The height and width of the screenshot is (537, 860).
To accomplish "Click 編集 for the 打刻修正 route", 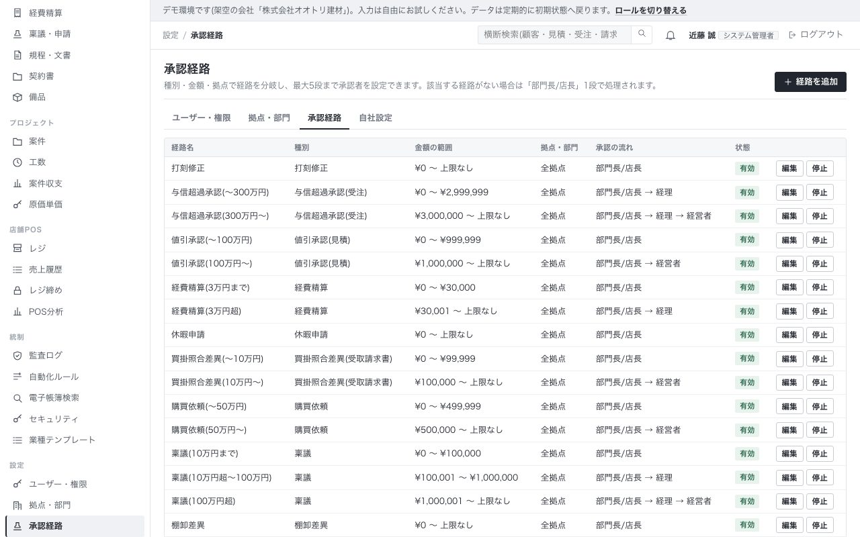I will click(789, 168).
